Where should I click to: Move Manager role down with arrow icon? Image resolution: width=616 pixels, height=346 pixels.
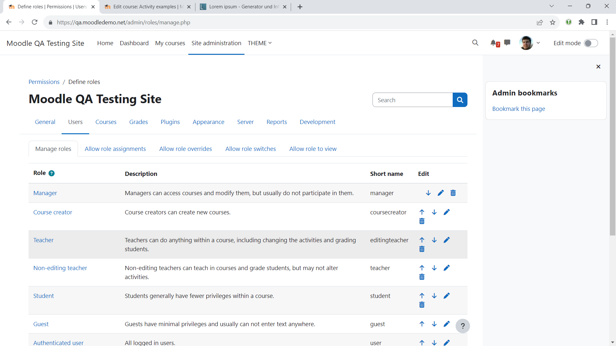click(x=428, y=193)
